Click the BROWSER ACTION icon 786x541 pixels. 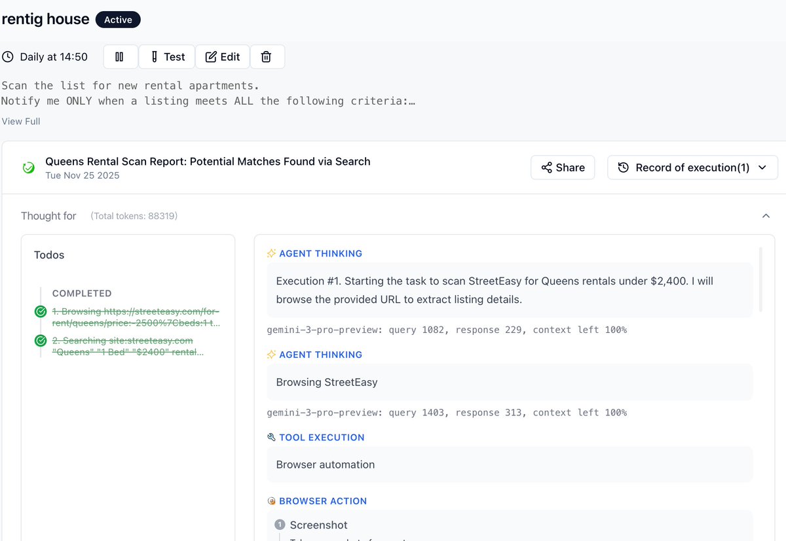(x=271, y=501)
